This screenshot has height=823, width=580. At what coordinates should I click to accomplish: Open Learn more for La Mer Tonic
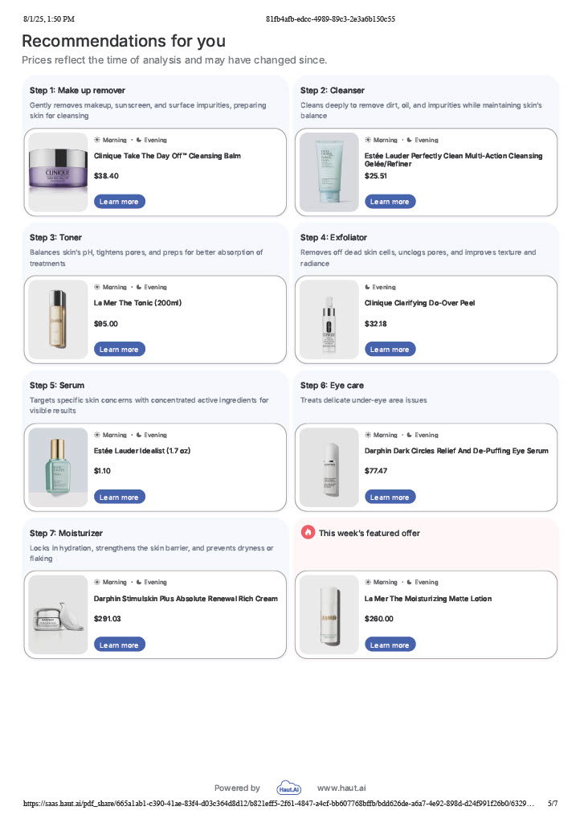pyautogui.click(x=120, y=350)
